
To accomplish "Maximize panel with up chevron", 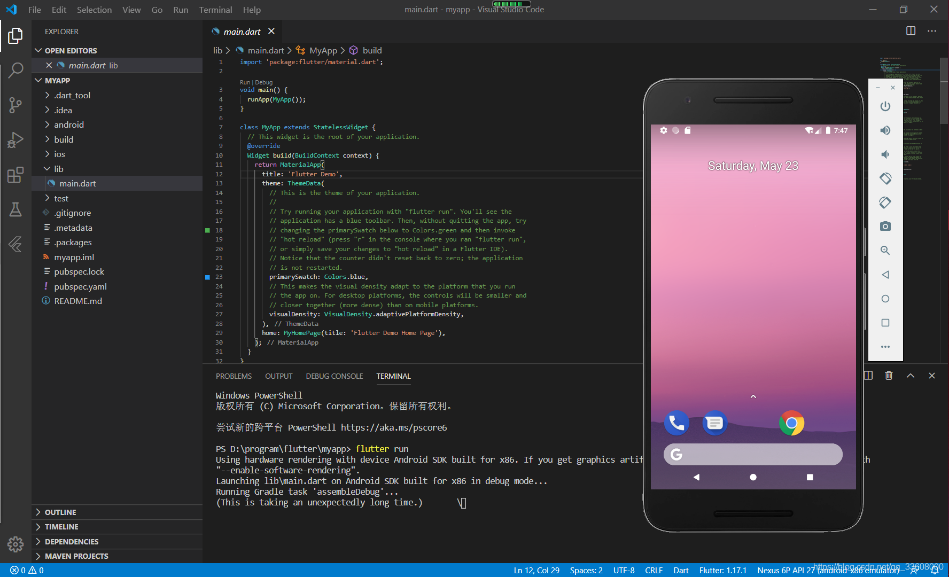I will 911,376.
